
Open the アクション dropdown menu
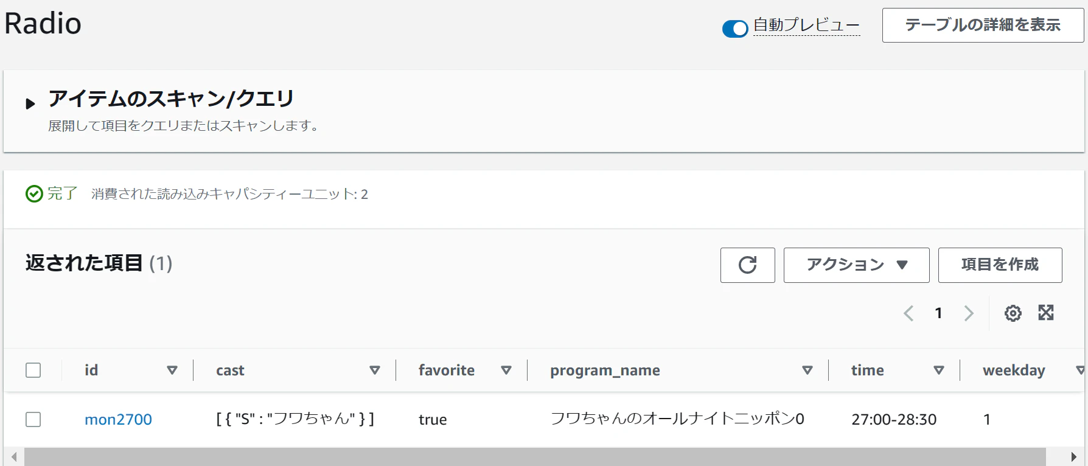856,265
